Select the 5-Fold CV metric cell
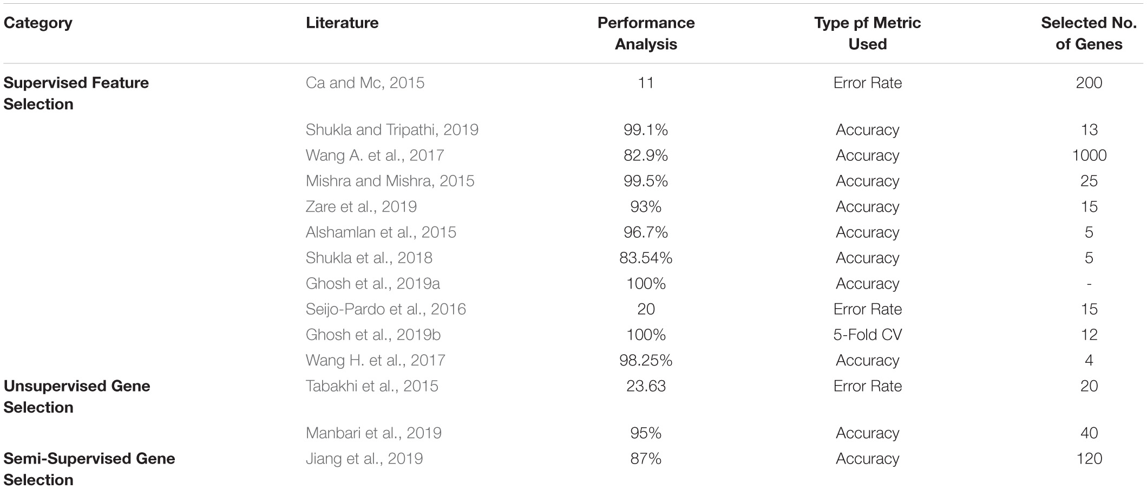This screenshot has height=489, width=1147. coord(867,335)
